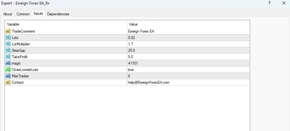The width and height of the screenshot is (290, 131).
Task: Click the icon beside TakeProfit
Action: [x=8, y=57]
